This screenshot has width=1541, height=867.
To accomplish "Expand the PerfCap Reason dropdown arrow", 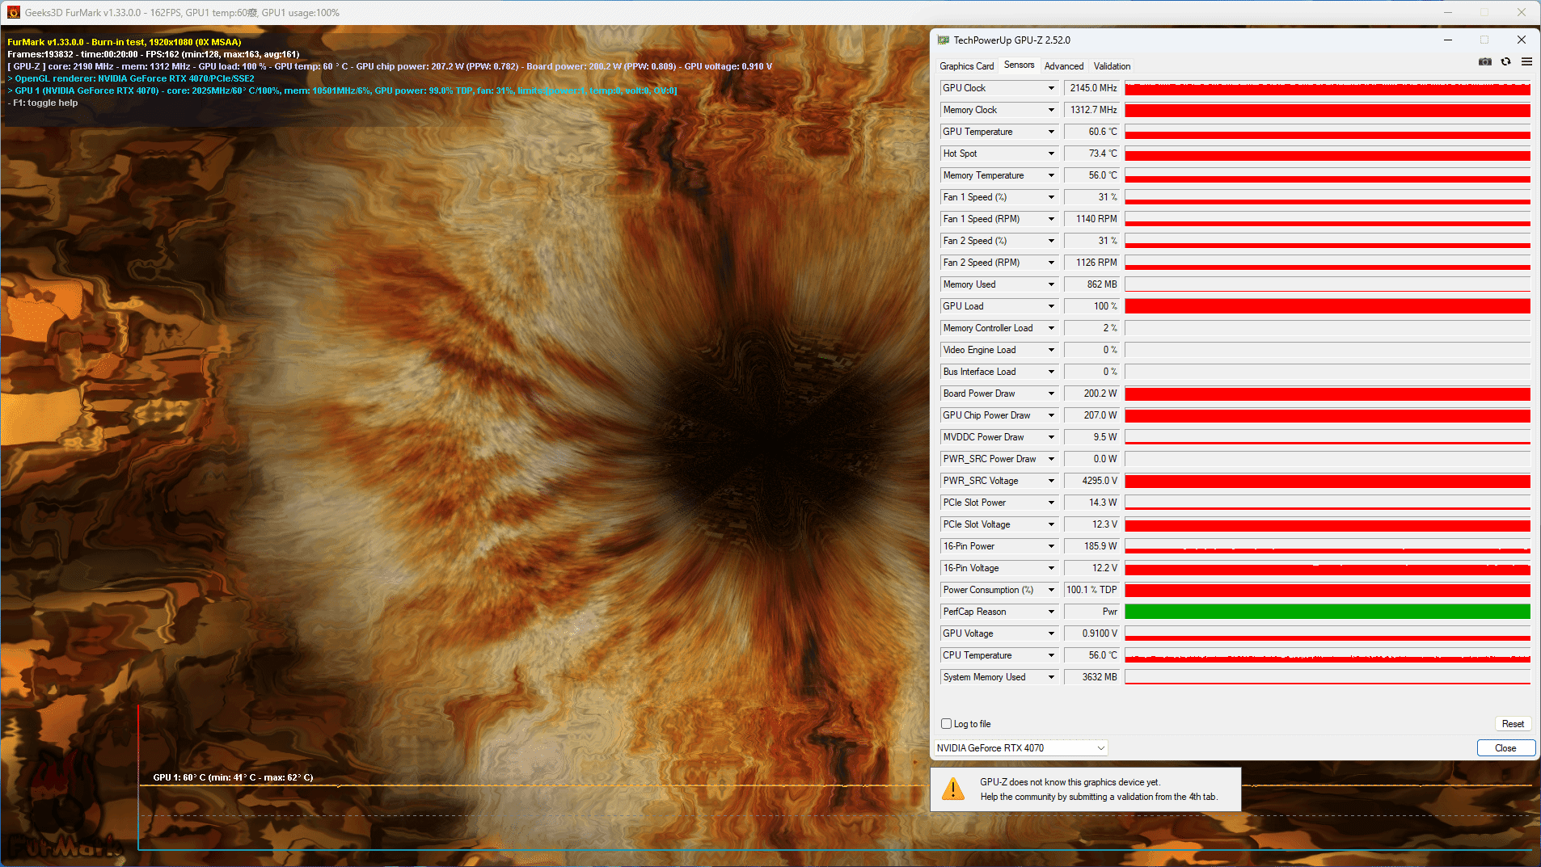I will point(1051,612).
